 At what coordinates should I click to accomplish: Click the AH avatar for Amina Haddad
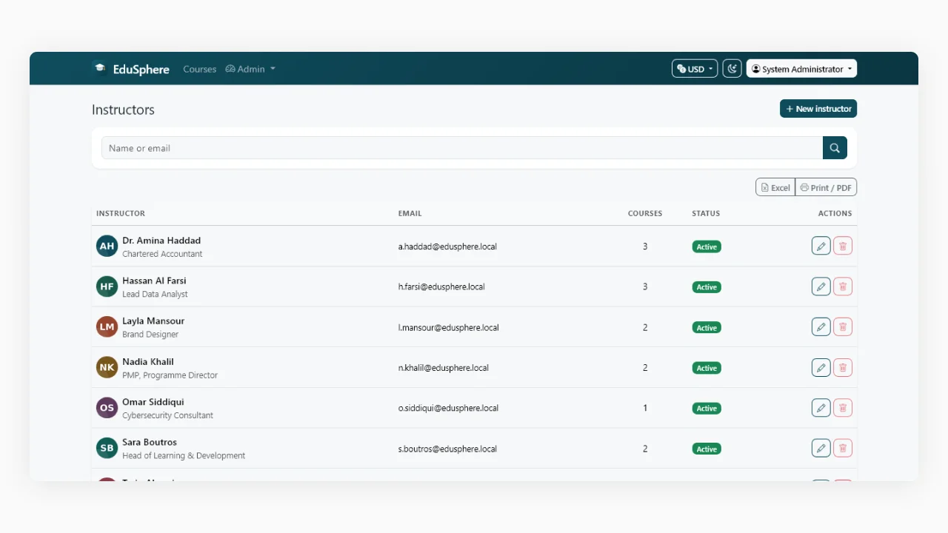coord(107,246)
